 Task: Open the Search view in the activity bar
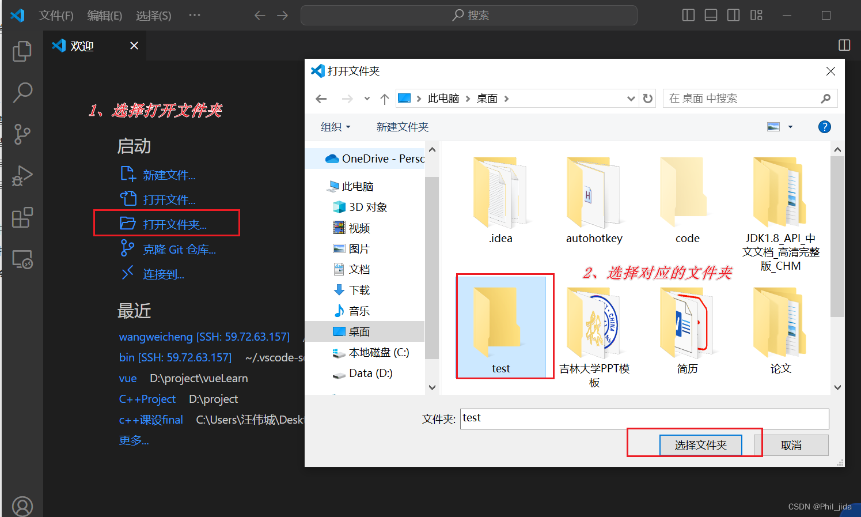22,92
